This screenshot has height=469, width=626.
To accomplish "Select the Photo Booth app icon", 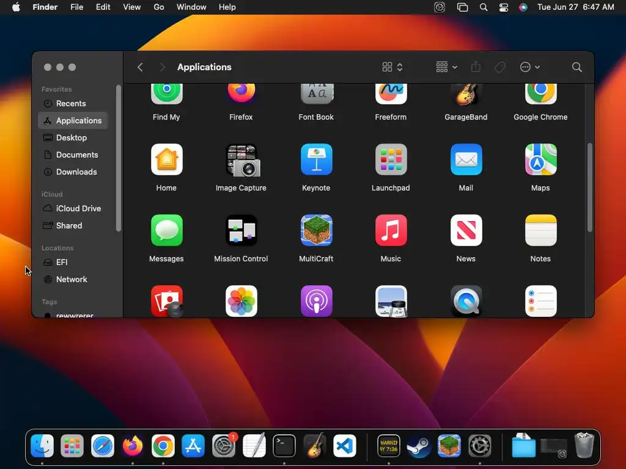I will point(167,301).
